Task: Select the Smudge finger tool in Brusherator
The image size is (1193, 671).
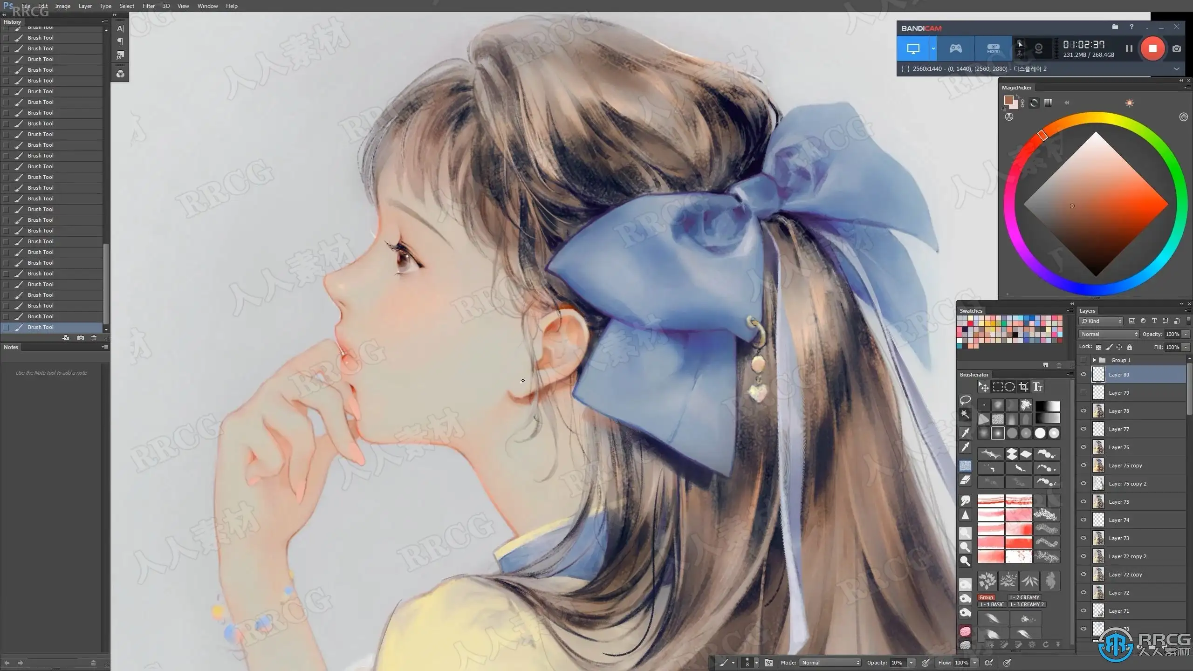Action: click(965, 501)
